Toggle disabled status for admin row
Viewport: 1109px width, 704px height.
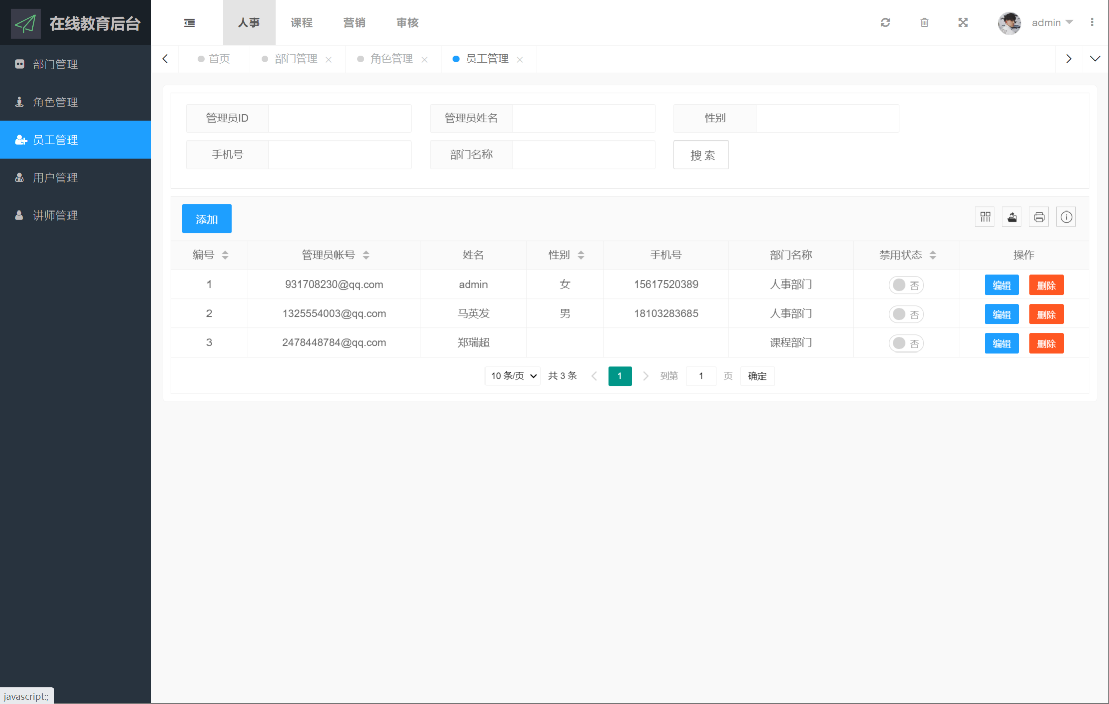906,285
